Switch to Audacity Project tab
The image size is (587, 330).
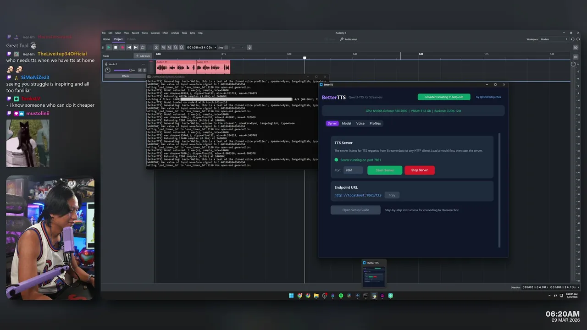tap(118, 39)
